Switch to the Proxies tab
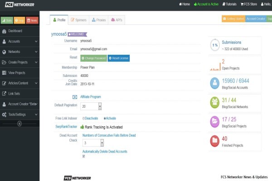This screenshot has width=272, height=181. click(x=99, y=20)
